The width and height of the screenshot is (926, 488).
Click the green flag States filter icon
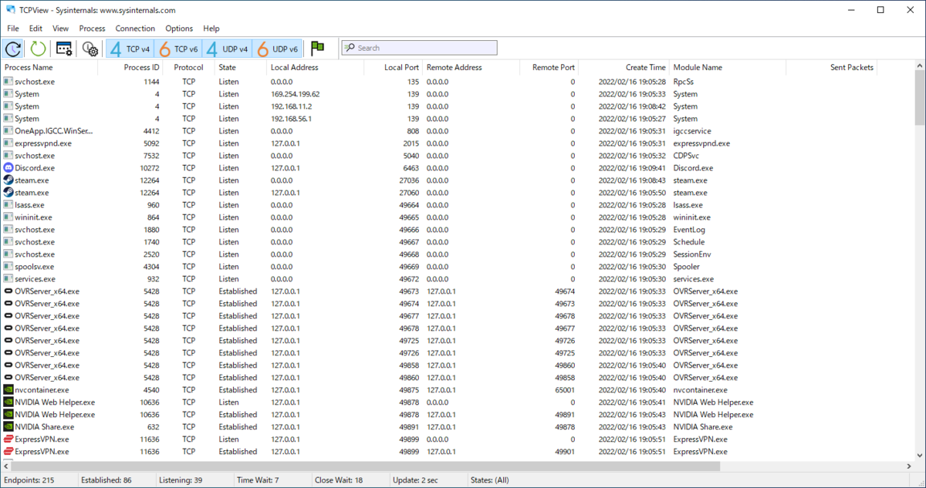tap(317, 49)
